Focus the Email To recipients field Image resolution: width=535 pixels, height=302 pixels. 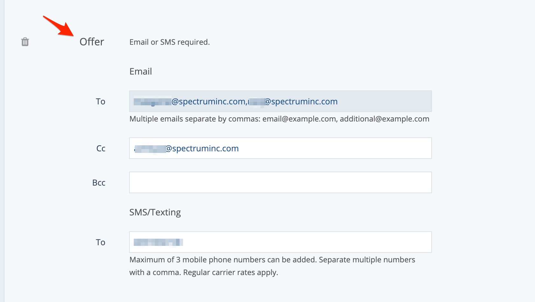(x=382, y=101)
